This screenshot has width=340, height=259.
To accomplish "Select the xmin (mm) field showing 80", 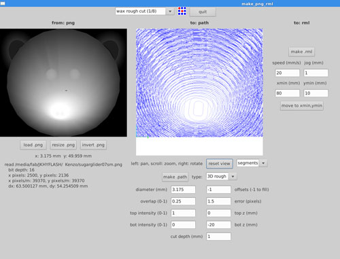I will pyautogui.click(x=288, y=93).
